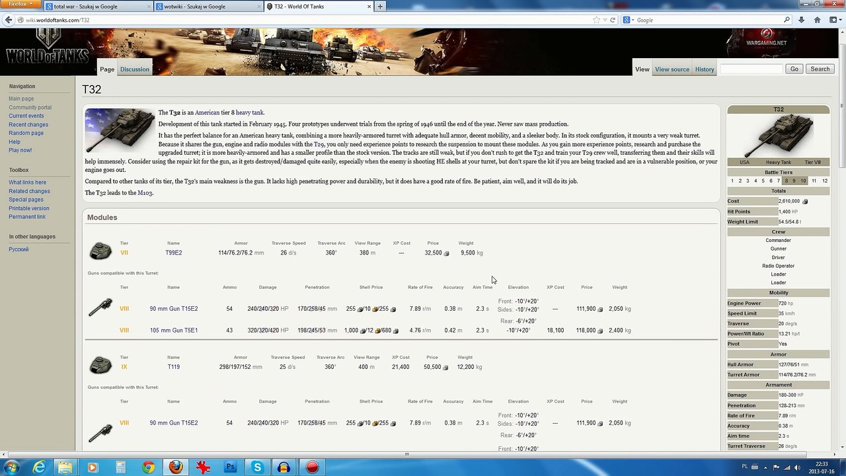846x476 pixels.
Task: Reload the page using the refresh icon
Action: (613, 20)
